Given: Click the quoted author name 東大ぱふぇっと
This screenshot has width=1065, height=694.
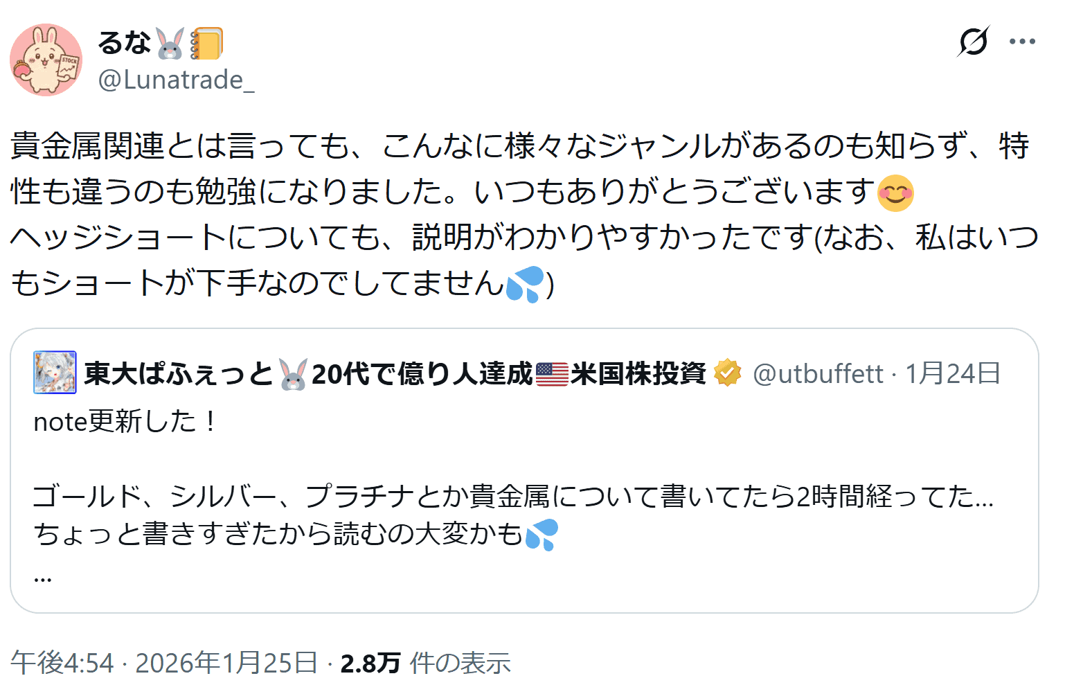Looking at the screenshot, I should [x=179, y=374].
